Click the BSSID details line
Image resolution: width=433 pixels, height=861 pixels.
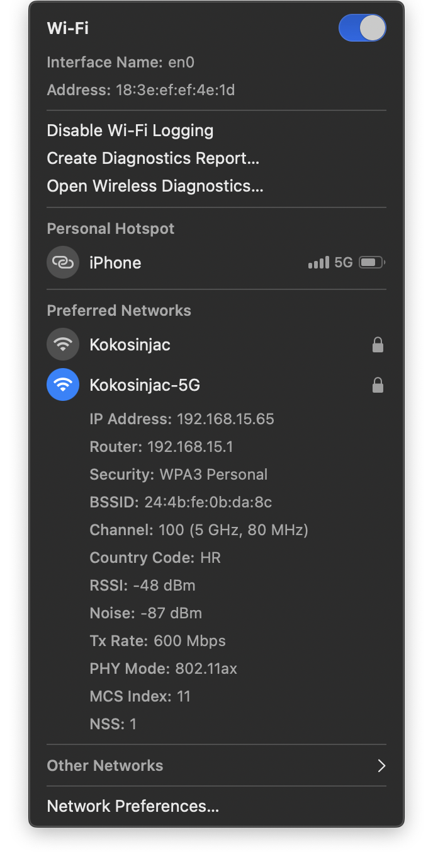click(181, 502)
